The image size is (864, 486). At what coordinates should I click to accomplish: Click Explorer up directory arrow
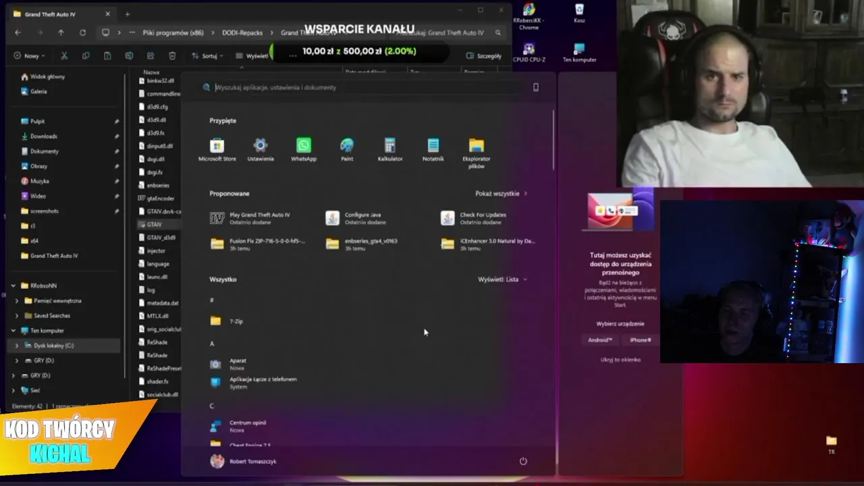point(61,32)
